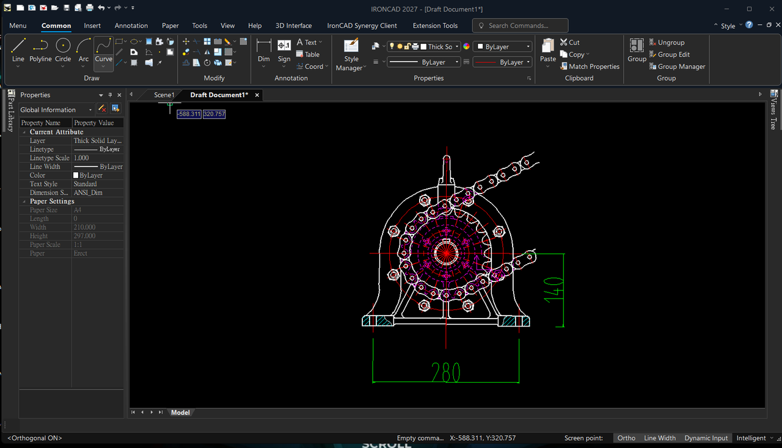Collapse the Paper Settings section
Image resolution: width=782 pixels, height=448 pixels.
click(x=24, y=201)
